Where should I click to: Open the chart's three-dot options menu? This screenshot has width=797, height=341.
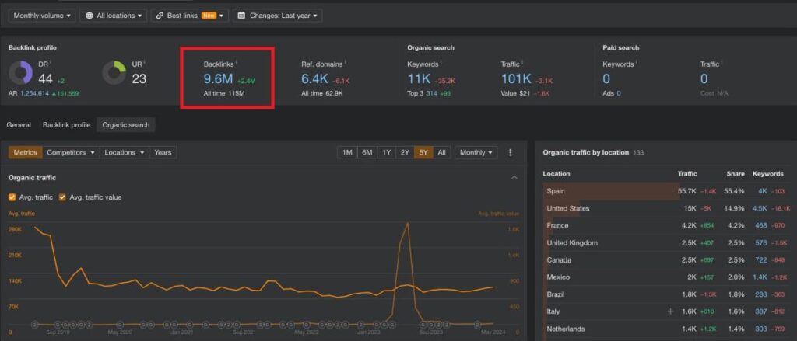coord(511,153)
